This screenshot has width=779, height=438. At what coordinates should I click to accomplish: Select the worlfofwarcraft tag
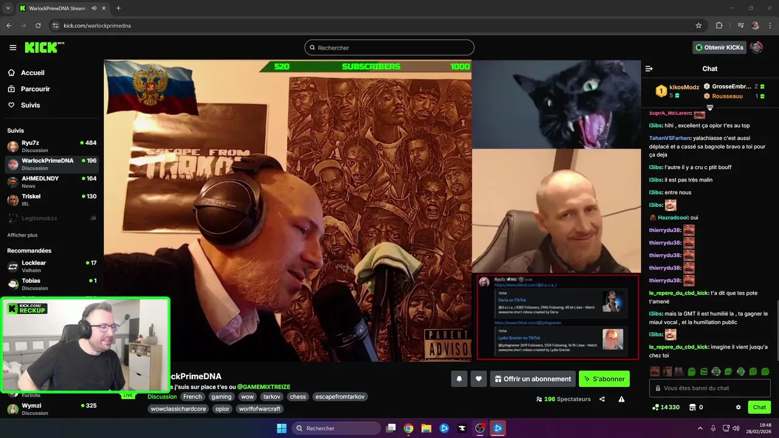pyautogui.click(x=260, y=409)
